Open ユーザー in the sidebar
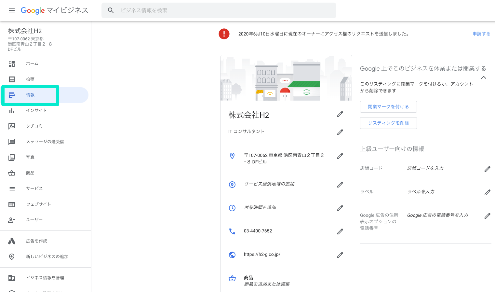Image resolution: width=495 pixels, height=292 pixels. (x=44, y=220)
